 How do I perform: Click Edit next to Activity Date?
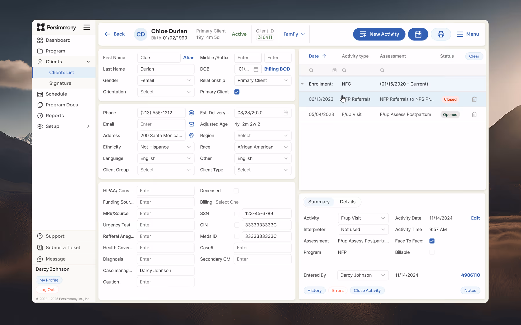pyautogui.click(x=475, y=218)
